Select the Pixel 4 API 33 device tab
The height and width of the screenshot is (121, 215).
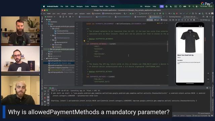tap(190, 17)
